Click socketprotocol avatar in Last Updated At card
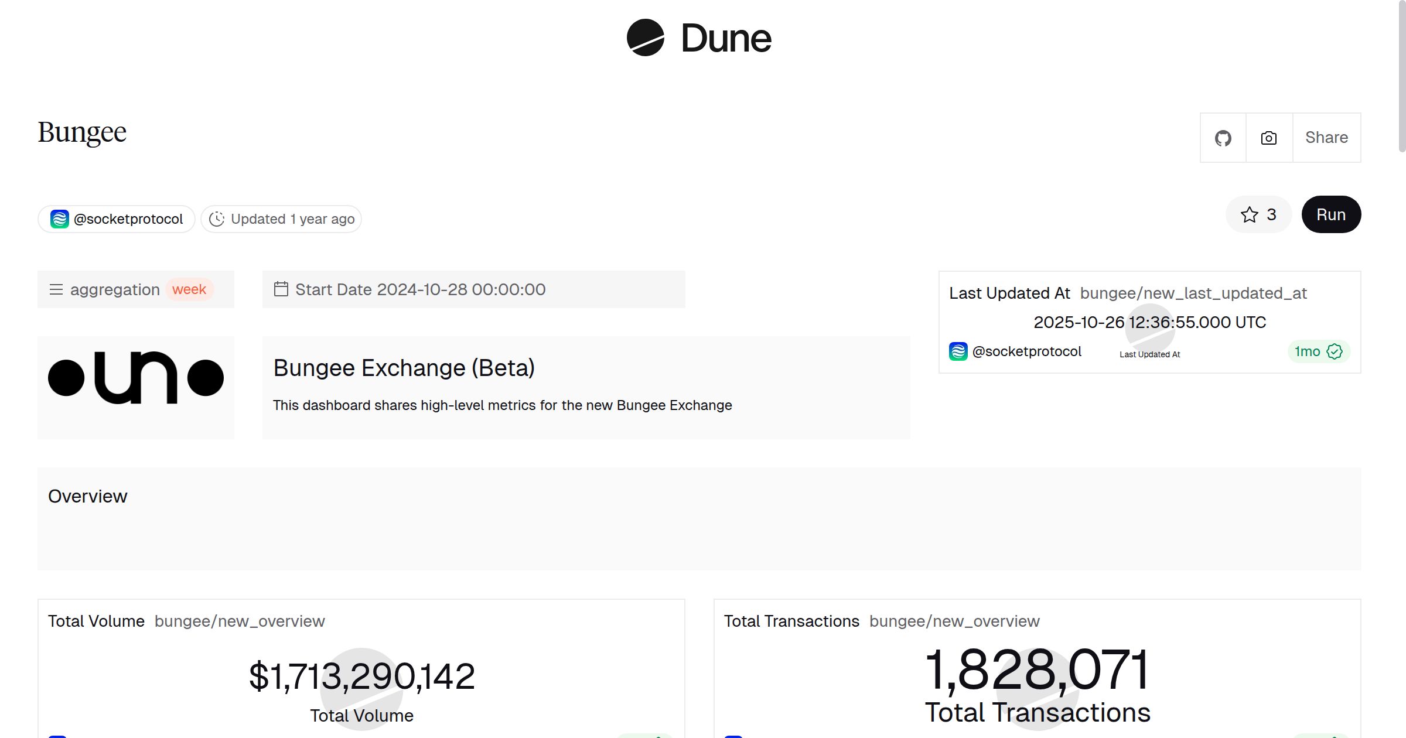This screenshot has width=1406, height=738. tap(958, 351)
